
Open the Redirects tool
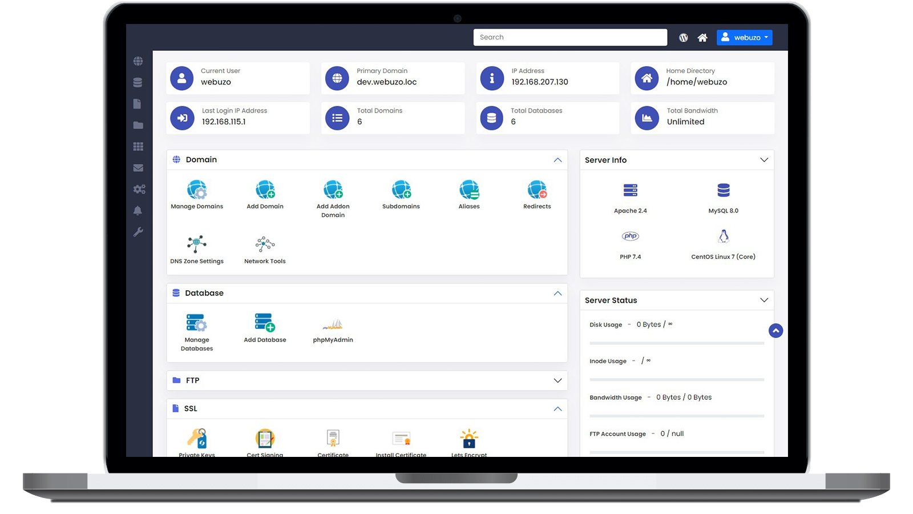tap(537, 190)
